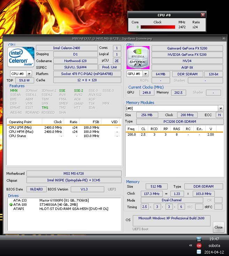Click the green SSE-2 feature label
Viewport: 229px width, 256px height.
[x=79, y=91]
